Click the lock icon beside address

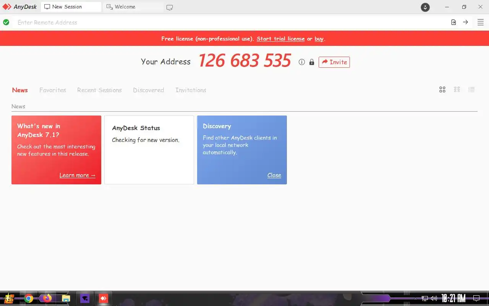(x=312, y=62)
